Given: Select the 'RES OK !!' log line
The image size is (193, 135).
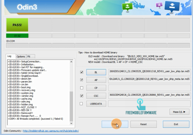Looking at the screenshot, I should [20, 110].
